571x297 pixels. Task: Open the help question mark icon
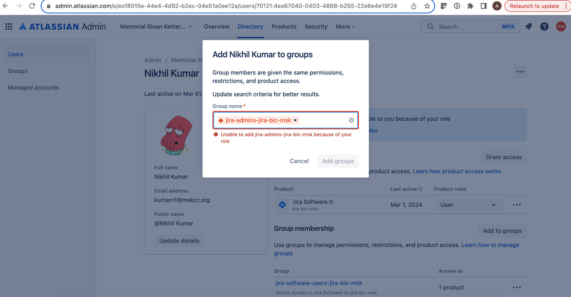pos(544,26)
